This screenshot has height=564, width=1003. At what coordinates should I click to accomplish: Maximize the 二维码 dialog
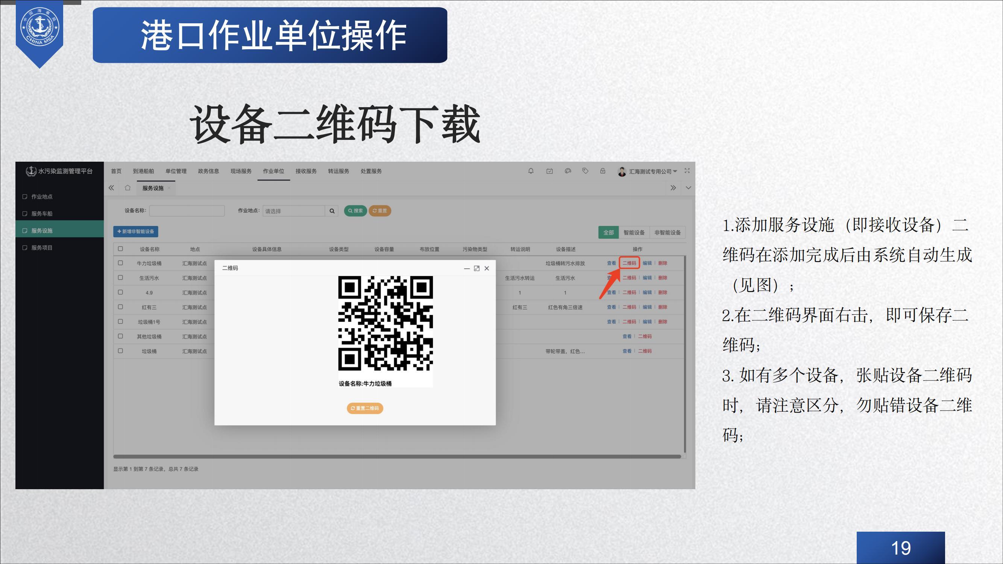coord(476,268)
